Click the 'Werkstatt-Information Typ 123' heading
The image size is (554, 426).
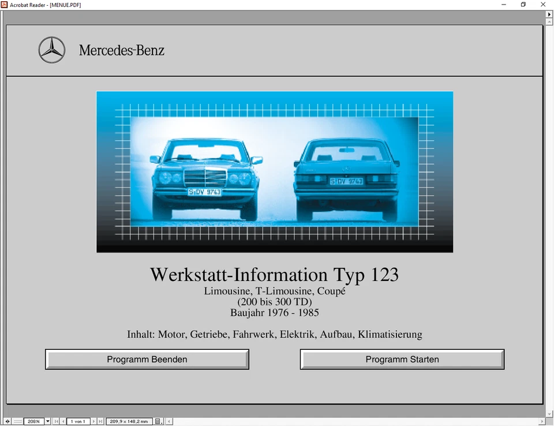click(274, 274)
